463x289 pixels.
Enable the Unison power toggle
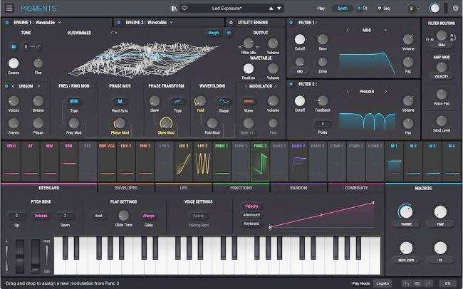6,85
